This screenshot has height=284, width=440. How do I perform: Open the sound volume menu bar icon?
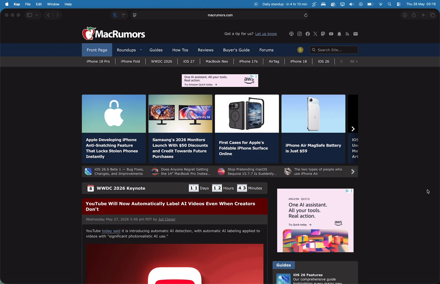tap(351, 4)
